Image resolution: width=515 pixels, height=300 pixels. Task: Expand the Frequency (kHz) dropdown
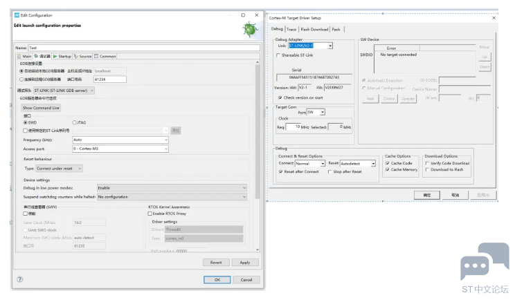(120, 140)
